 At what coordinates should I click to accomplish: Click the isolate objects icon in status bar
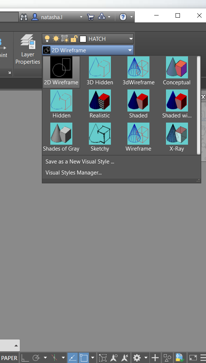pyautogui.click(x=167, y=358)
